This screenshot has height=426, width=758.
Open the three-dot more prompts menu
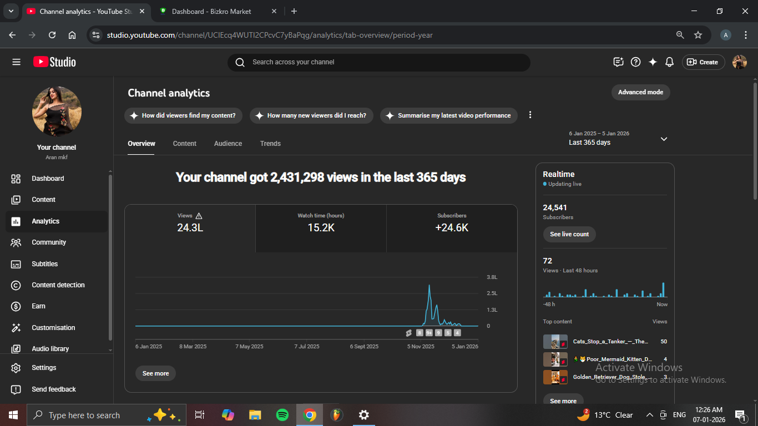click(x=530, y=115)
